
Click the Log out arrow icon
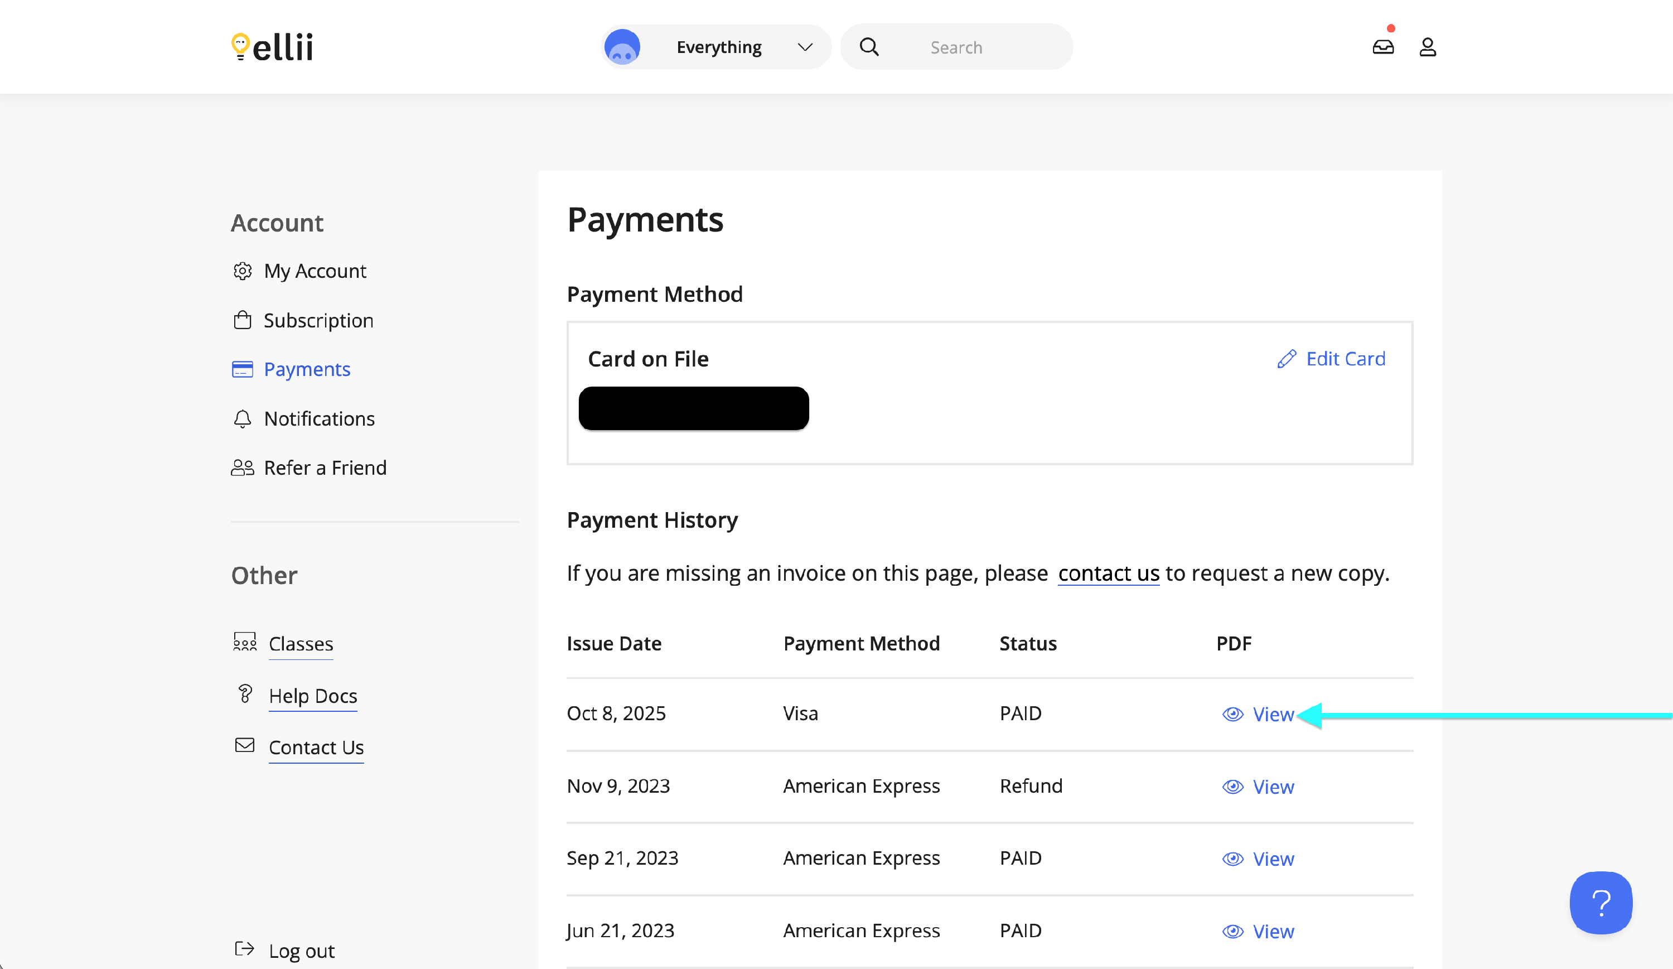coord(244,948)
